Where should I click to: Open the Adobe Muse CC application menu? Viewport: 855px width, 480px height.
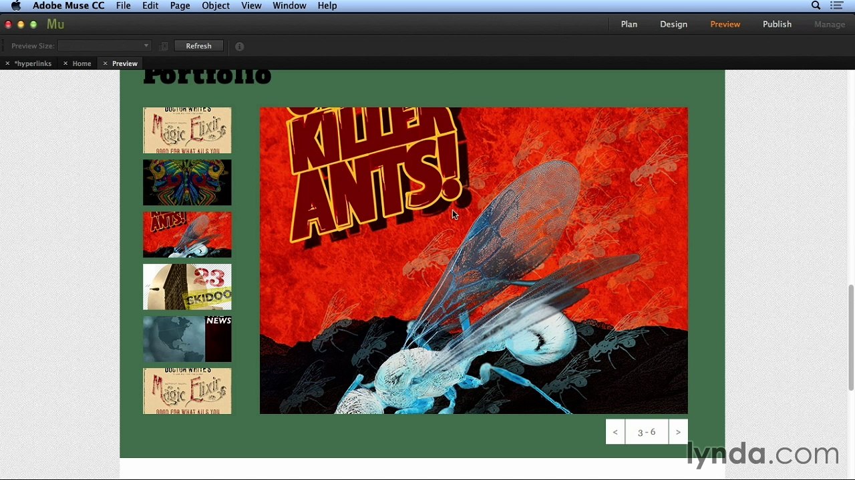[x=68, y=6]
